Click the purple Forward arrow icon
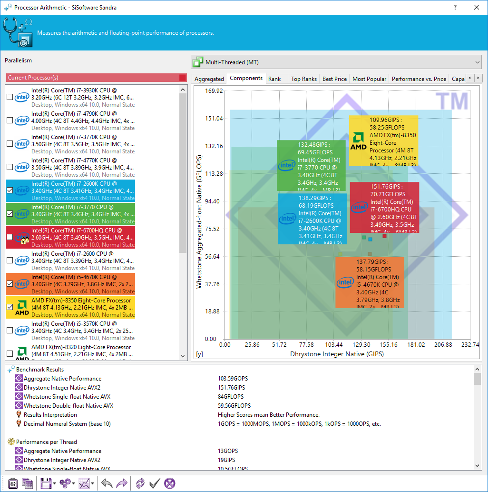Screen dimensions: 488x492 pyautogui.click(x=122, y=483)
